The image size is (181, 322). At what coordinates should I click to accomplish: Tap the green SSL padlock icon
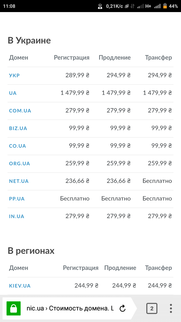point(12,308)
